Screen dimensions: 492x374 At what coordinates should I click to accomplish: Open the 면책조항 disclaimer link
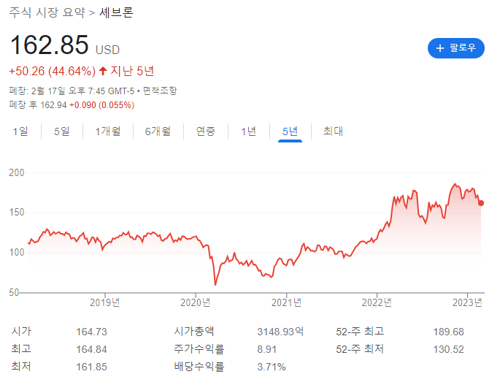click(x=160, y=91)
